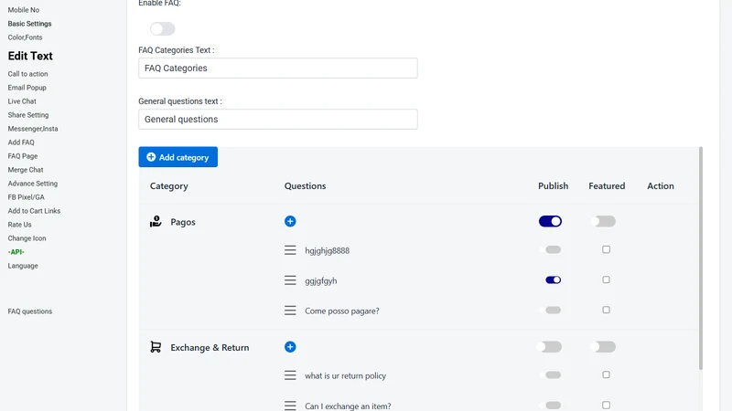This screenshot has height=411, width=732.
Task: Select the Can I exchange an item? question
Action: tap(348, 406)
